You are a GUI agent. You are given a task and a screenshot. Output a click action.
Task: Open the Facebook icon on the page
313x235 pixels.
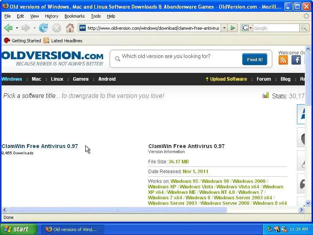[x=296, y=60]
